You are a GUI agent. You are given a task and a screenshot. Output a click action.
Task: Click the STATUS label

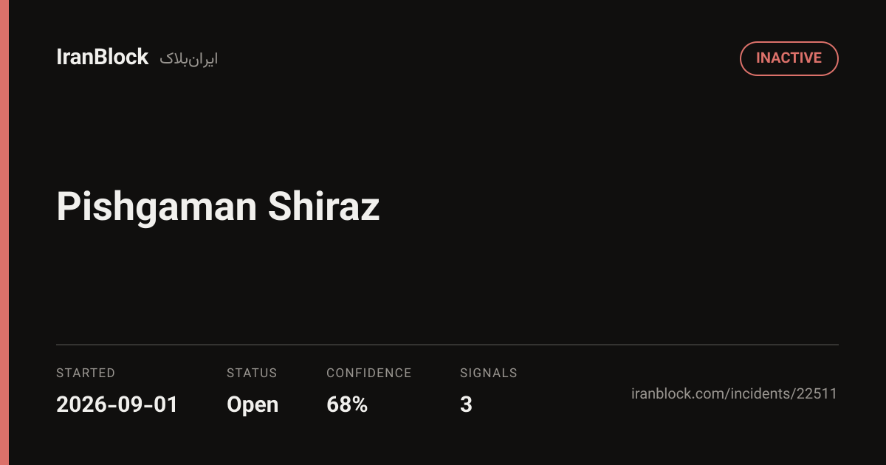tap(252, 373)
